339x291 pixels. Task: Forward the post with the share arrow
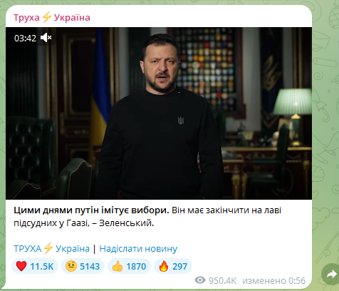tap(331, 274)
